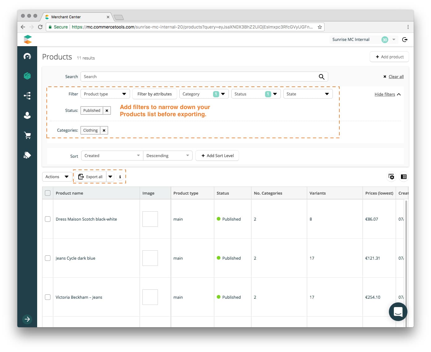Image resolution: width=431 pixels, height=352 pixels.
Task: Toggle the select-all checkbox in table header
Action: pos(48,193)
